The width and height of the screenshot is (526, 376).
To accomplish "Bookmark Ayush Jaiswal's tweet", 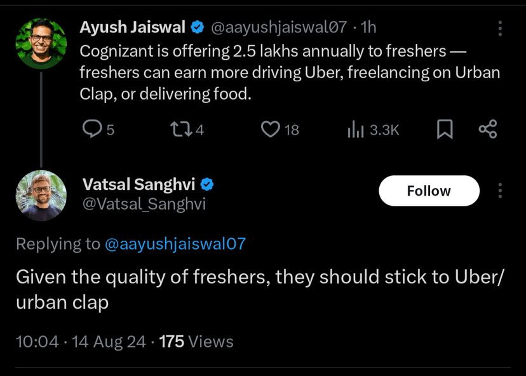I will click(x=445, y=130).
